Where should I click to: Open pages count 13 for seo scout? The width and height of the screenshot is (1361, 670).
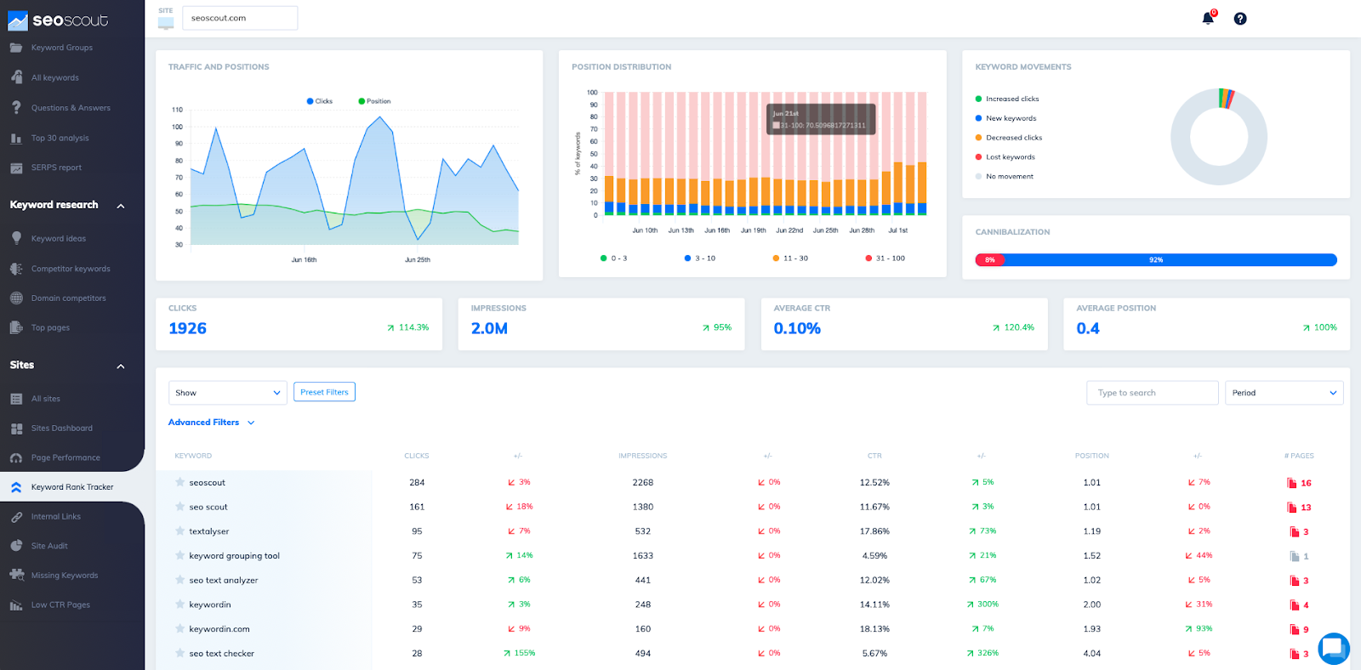click(1299, 508)
